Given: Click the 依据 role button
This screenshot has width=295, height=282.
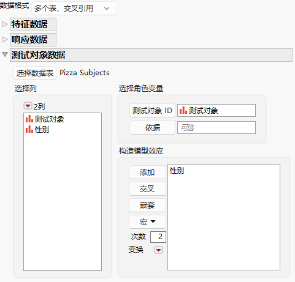Looking at the screenshot, I should pos(152,128).
